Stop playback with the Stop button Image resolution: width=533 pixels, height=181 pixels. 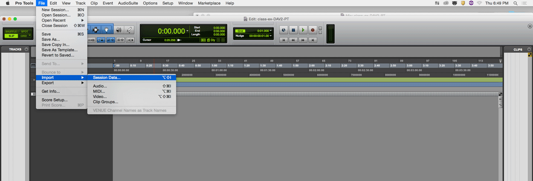293,30
